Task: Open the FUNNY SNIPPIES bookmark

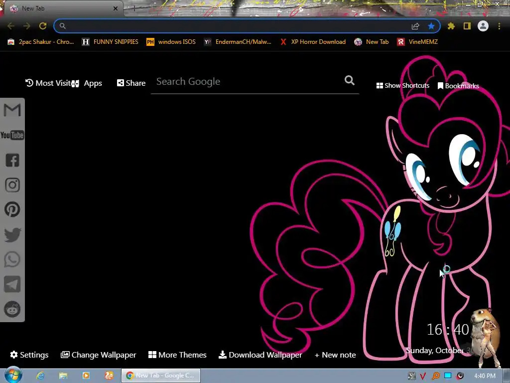Action: point(110,42)
